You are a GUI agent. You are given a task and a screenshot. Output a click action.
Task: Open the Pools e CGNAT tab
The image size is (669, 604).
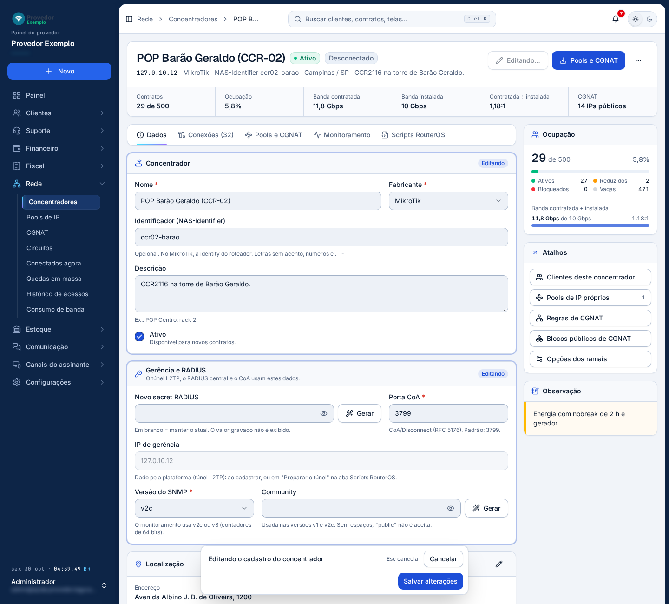(274, 135)
